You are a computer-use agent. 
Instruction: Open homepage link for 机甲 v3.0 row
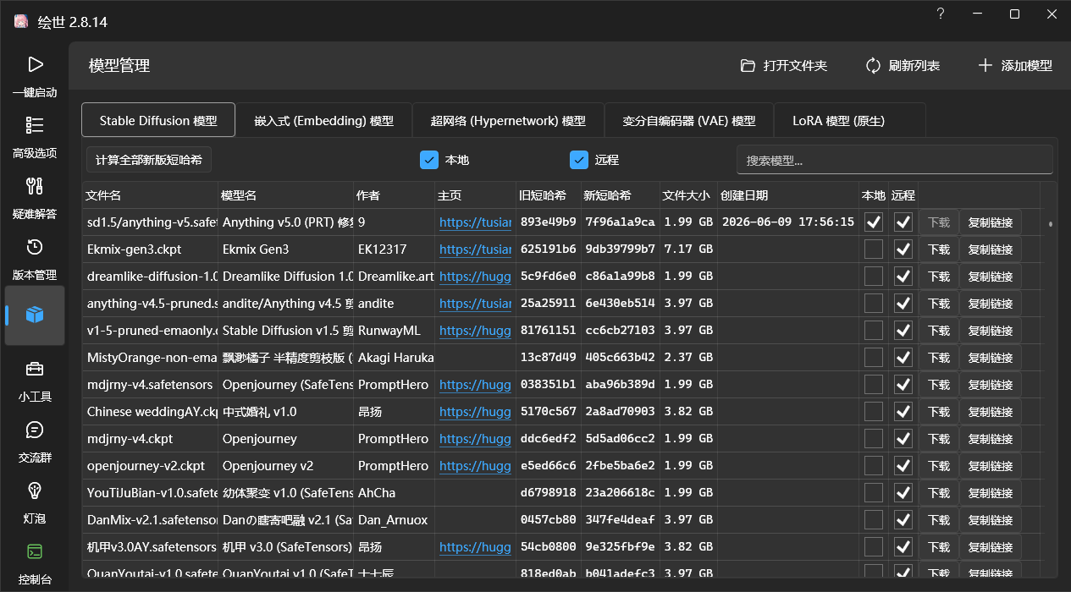tap(475, 547)
